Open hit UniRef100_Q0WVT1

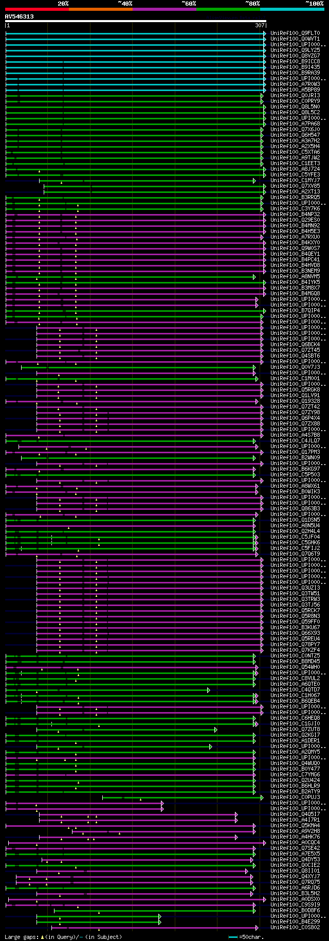point(295,39)
